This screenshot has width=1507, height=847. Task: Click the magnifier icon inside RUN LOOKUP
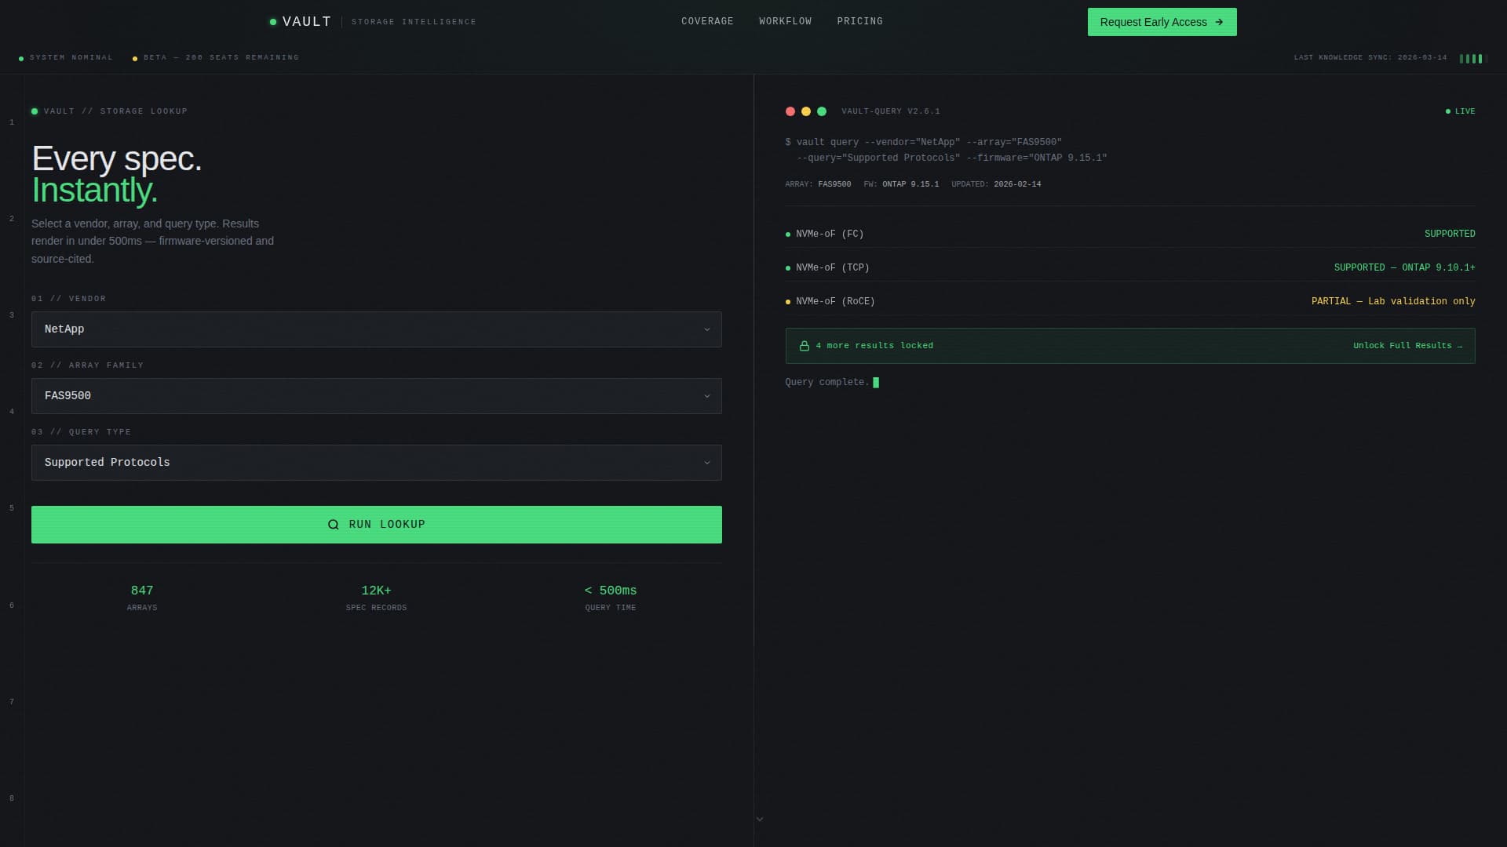coord(333,524)
